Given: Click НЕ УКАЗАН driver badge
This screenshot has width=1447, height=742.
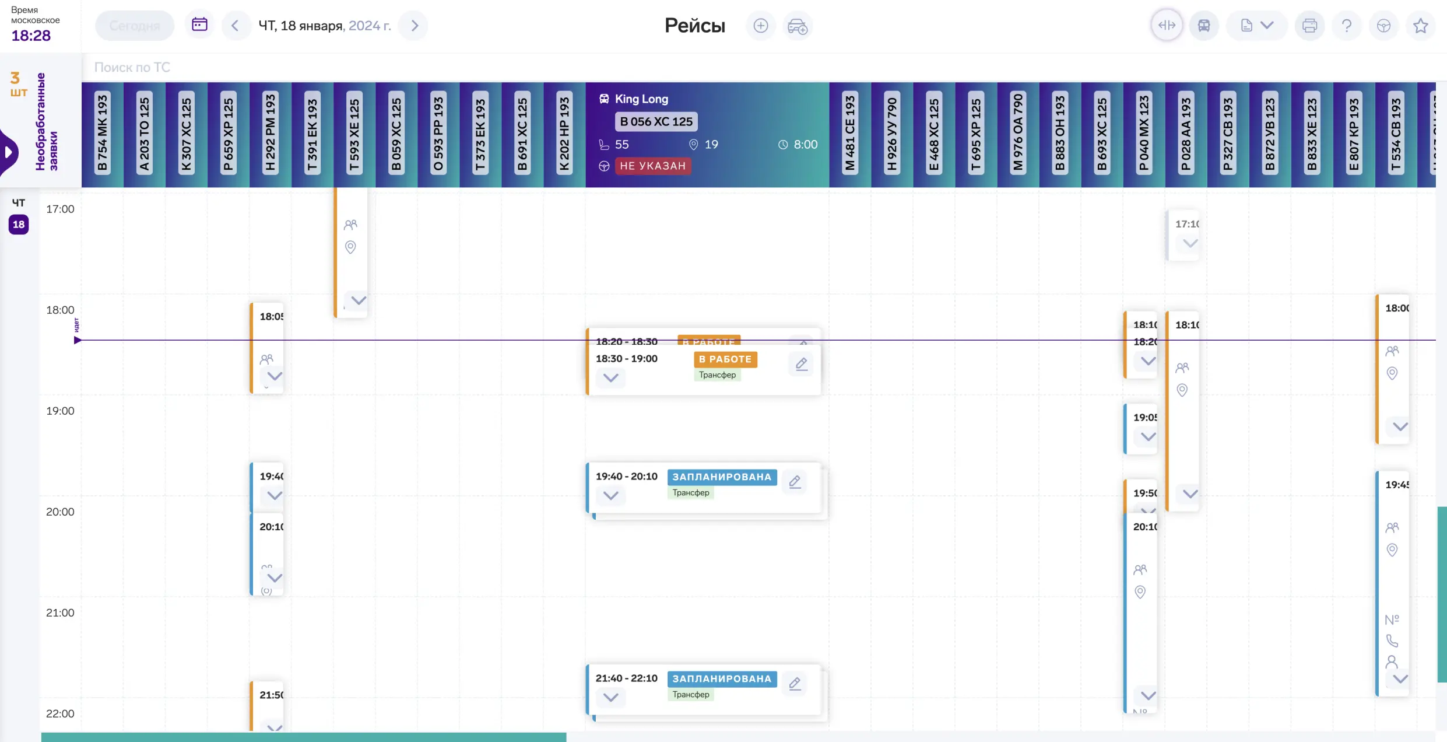Looking at the screenshot, I should [652, 166].
